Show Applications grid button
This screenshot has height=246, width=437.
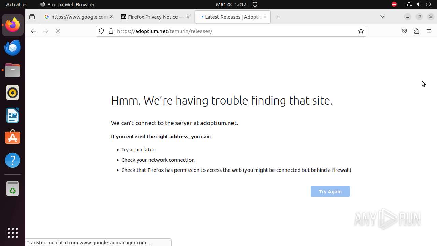click(x=13, y=233)
